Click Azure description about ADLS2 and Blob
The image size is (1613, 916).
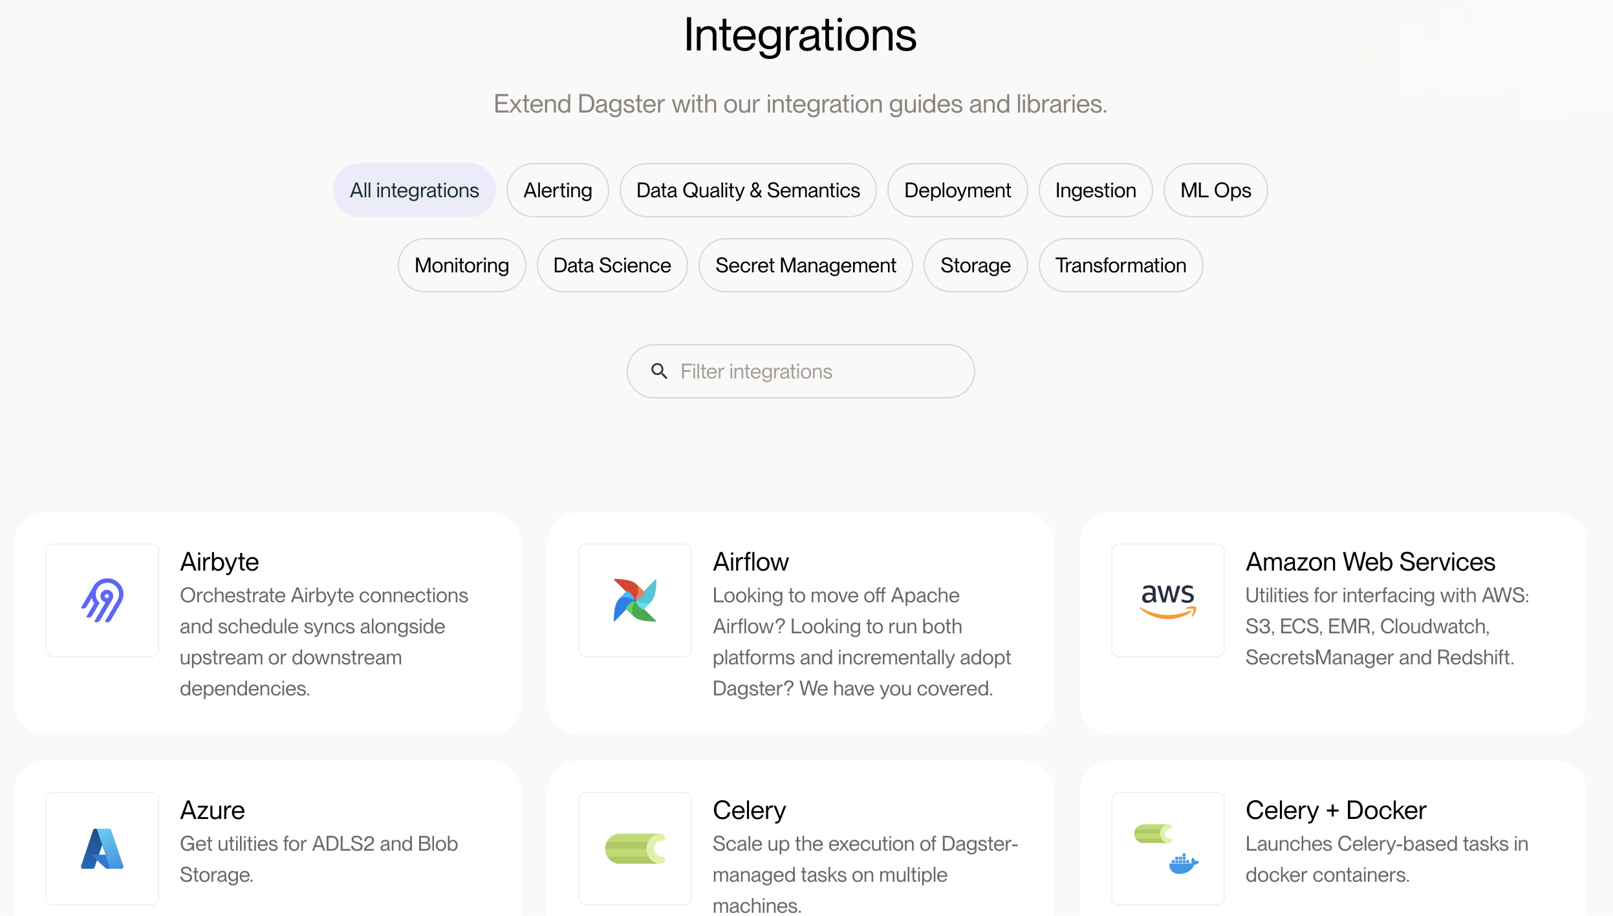click(319, 859)
